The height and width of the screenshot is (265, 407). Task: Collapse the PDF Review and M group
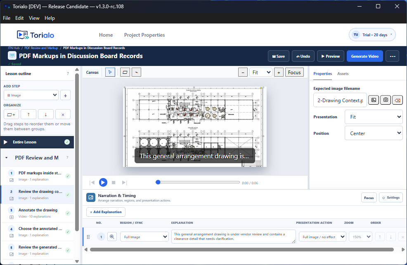[7, 158]
